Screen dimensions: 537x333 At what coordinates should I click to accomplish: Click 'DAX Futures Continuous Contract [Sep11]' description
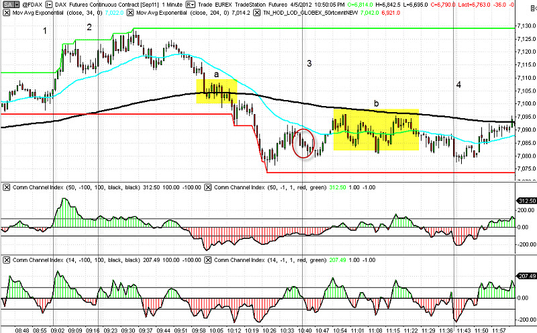[x=107, y=5]
